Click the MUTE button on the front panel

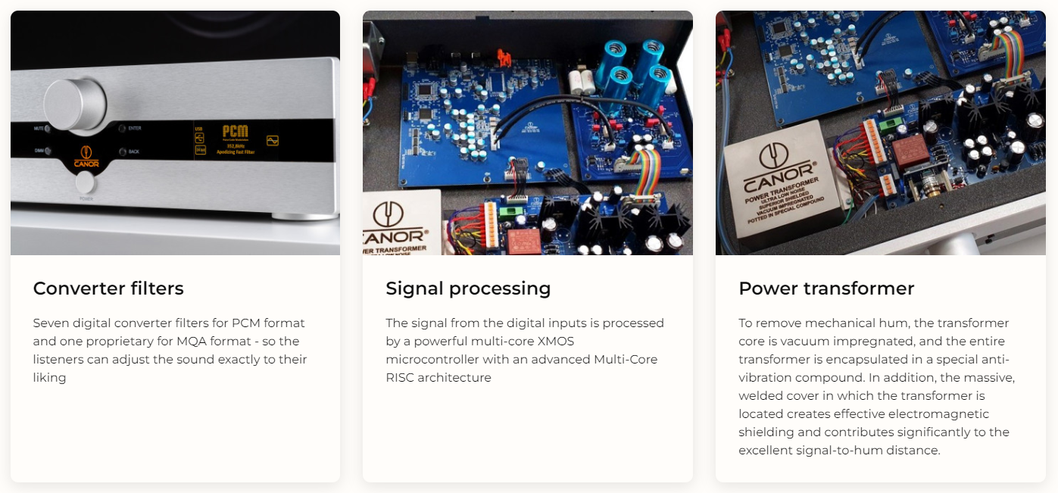tap(48, 129)
